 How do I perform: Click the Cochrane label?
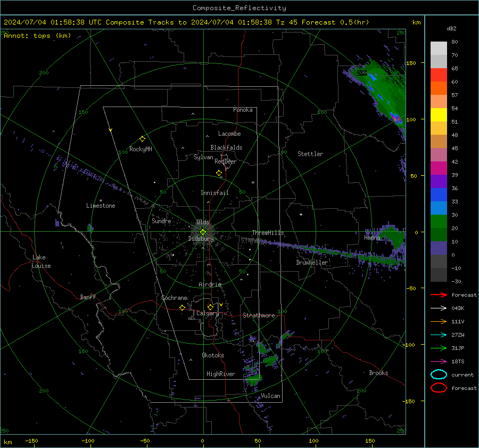pyautogui.click(x=174, y=298)
